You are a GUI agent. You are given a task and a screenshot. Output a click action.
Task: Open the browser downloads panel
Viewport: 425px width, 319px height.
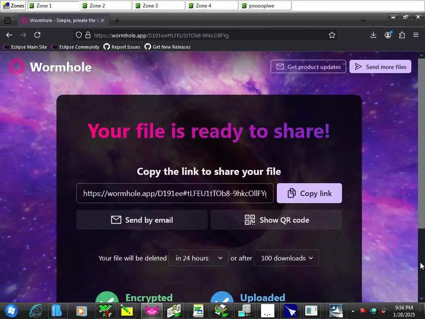click(373, 35)
